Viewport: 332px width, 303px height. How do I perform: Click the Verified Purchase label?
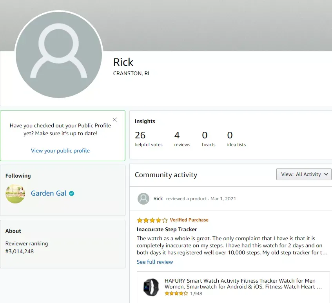189,220
